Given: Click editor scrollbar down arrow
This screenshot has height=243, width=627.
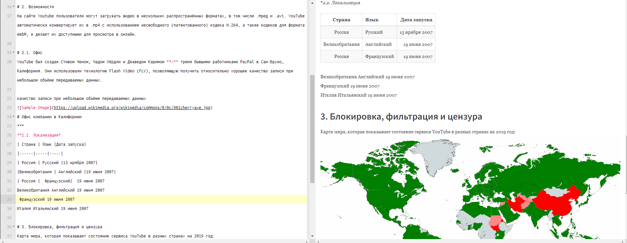Looking at the screenshot, I should click(x=312, y=236).
